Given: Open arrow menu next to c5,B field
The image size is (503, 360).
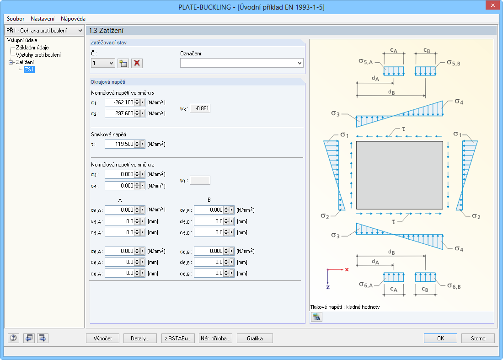Looking at the screenshot, I should (x=232, y=232).
